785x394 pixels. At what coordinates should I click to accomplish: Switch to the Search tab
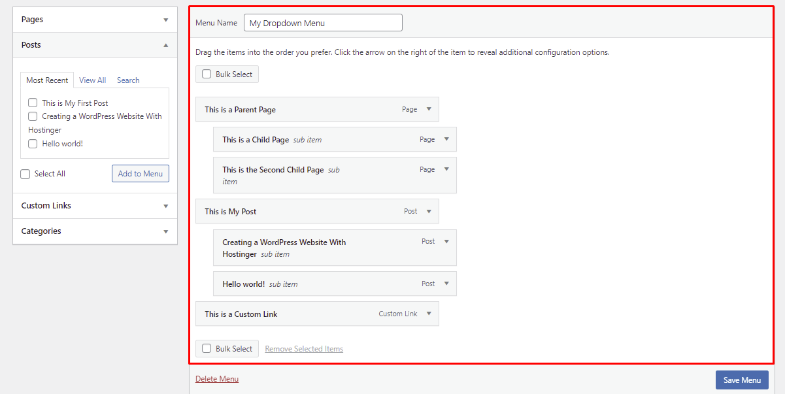click(x=128, y=80)
